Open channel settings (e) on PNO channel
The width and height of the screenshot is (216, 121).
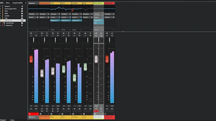[x=58, y=36]
